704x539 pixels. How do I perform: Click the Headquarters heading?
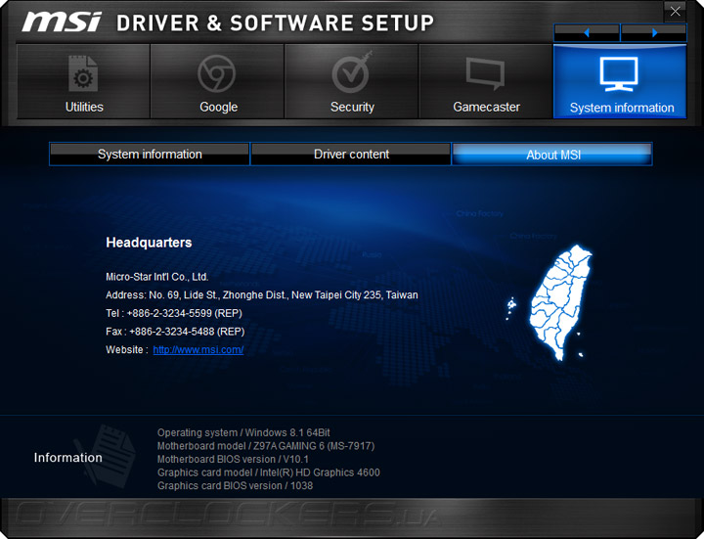pyautogui.click(x=149, y=243)
